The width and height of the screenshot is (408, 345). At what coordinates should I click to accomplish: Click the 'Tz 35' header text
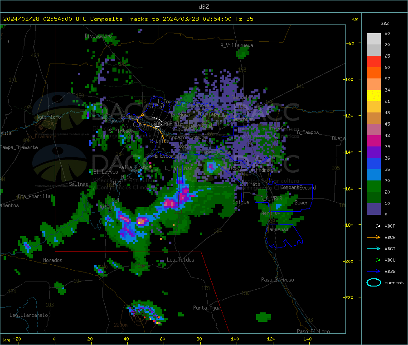244,19
